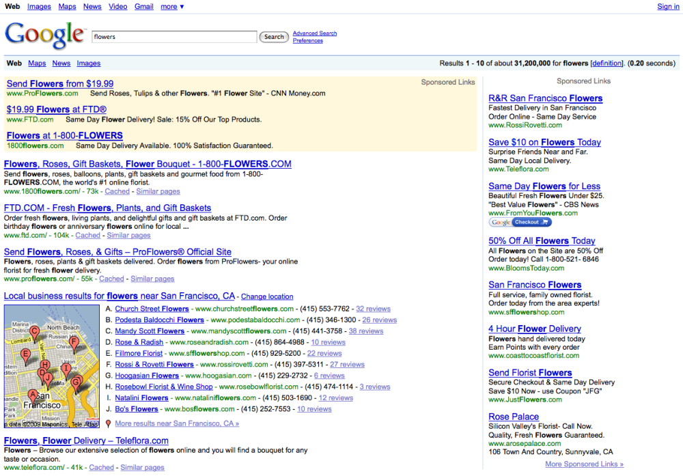The width and height of the screenshot is (683, 476).
Task: Open the Change location link
Action: (x=267, y=296)
